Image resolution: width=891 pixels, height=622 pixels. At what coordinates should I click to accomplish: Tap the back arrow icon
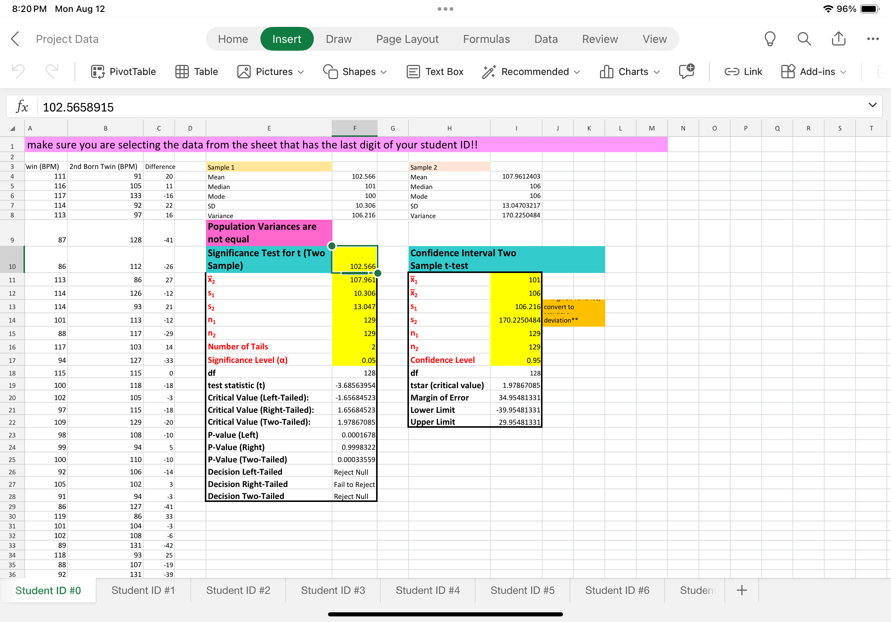click(x=15, y=39)
